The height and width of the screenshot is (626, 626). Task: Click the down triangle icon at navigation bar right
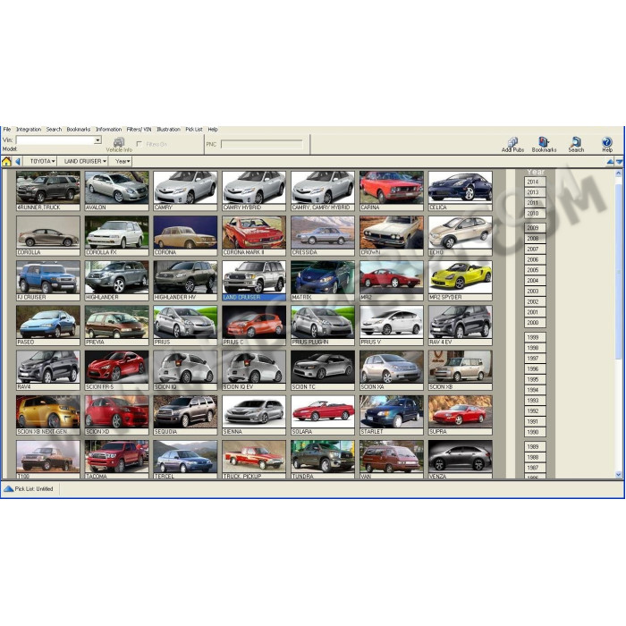click(x=619, y=162)
